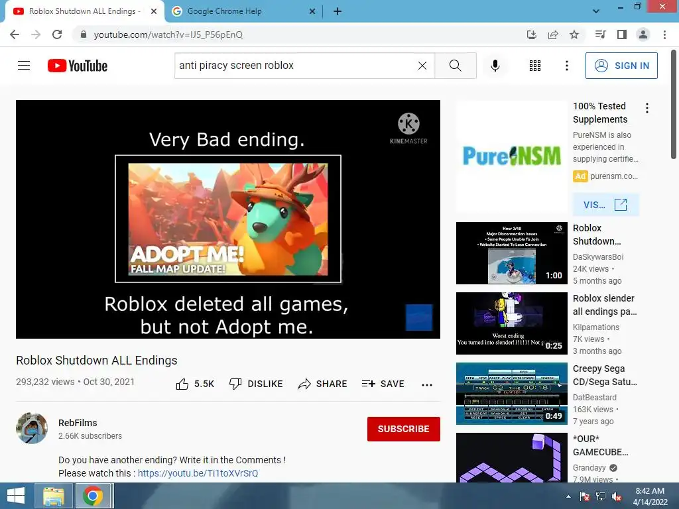Play Roblox slender all endings thumbnail
This screenshot has height=509, width=679.
(511, 323)
